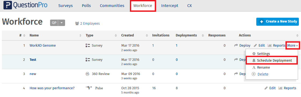This screenshot has width=301, height=97.
Task: Click pencil icon in How was your performance? row
Action: [266, 88]
